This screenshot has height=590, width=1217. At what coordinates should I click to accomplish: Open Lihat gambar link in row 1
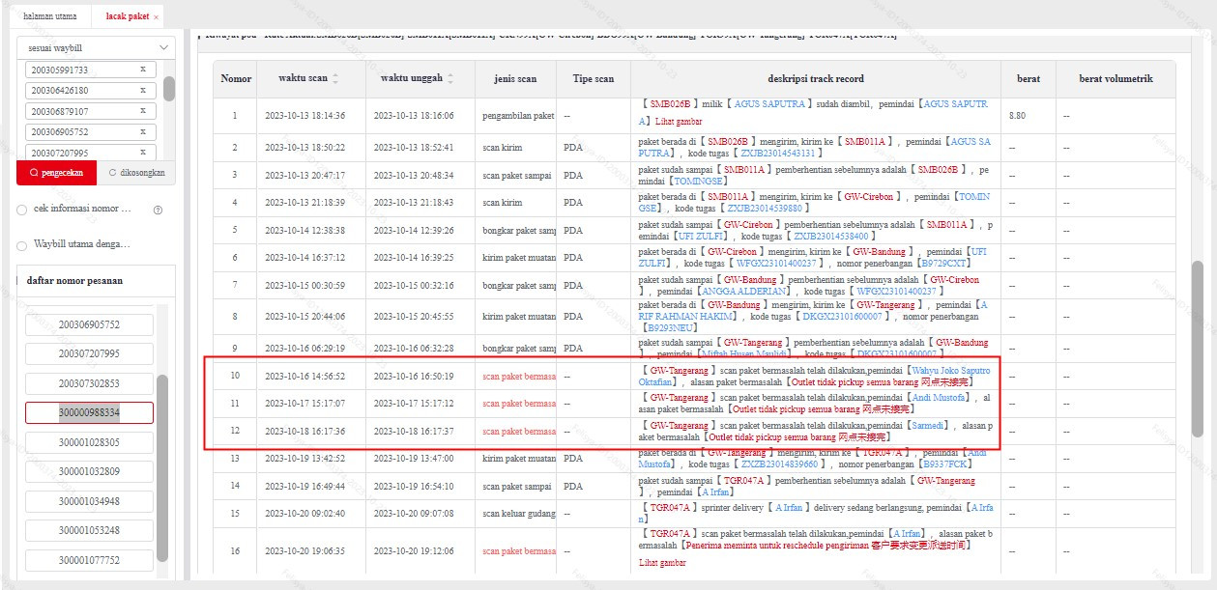coord(679,122)
